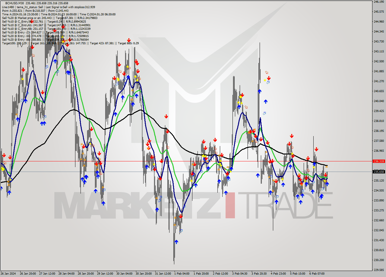Click the 229.585 price axis label
The image size is (386, 277).
(x=379, y=270)
